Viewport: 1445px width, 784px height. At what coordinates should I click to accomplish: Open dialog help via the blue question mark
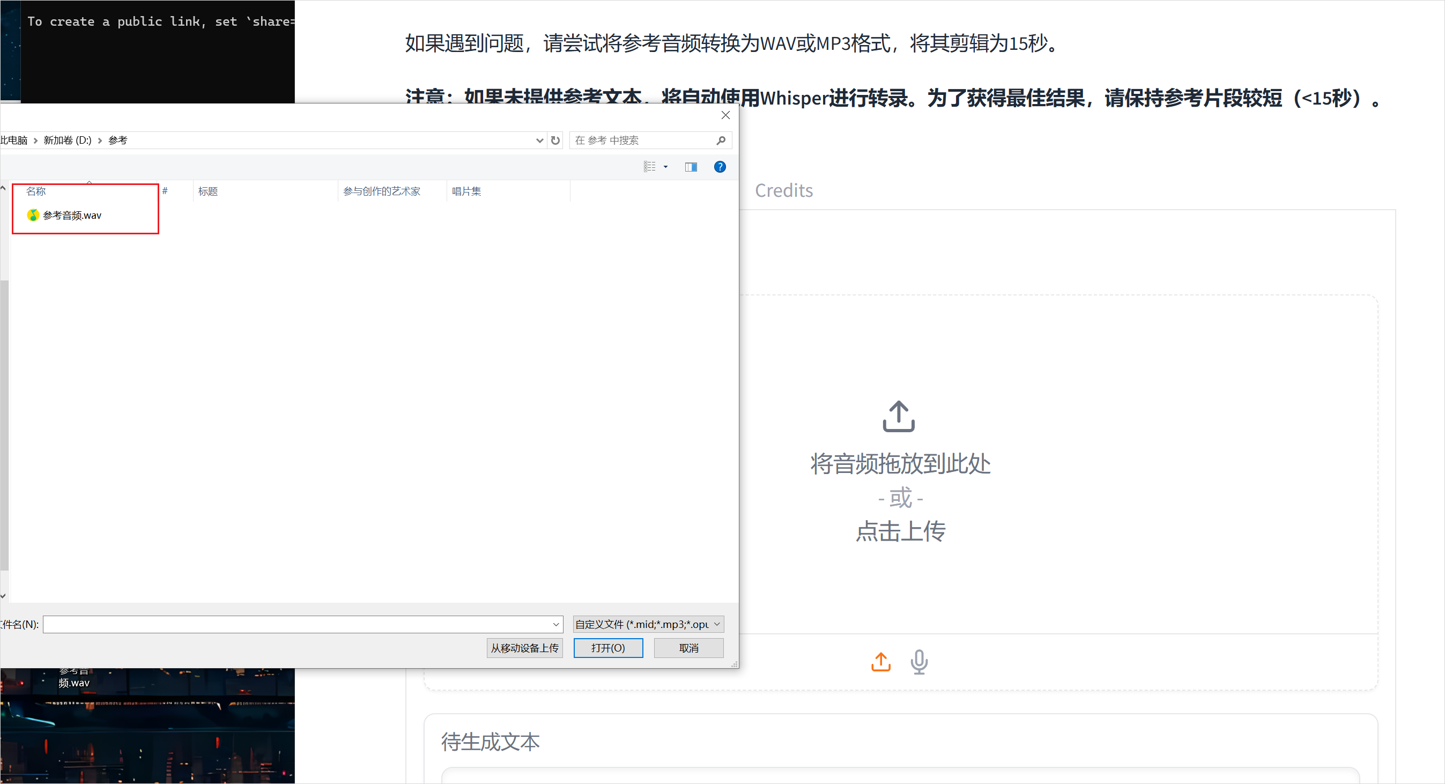click(720, 166)
